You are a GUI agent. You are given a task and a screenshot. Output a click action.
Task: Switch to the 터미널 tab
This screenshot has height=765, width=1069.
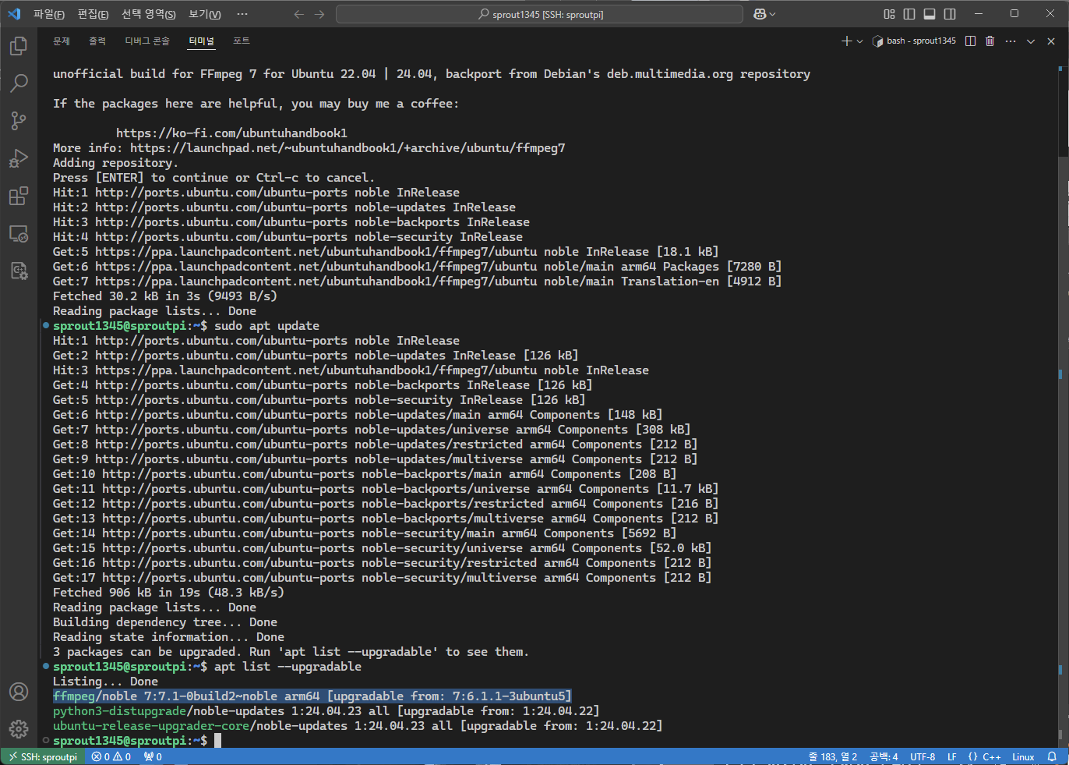point(202,41)
